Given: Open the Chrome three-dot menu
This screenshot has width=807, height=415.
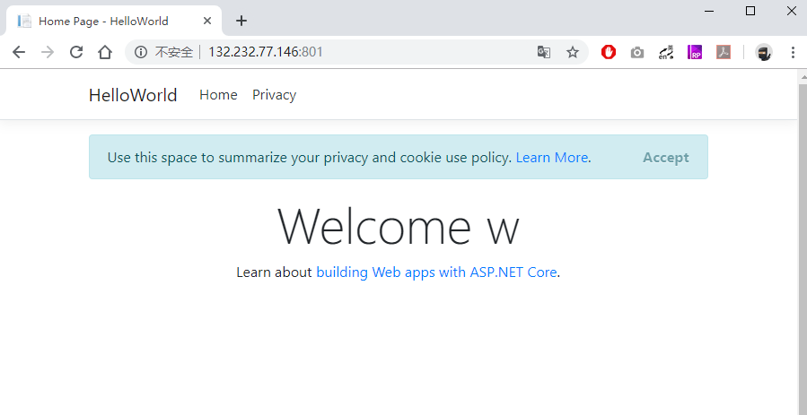Looking at the screenshot, I should (793, 52).
